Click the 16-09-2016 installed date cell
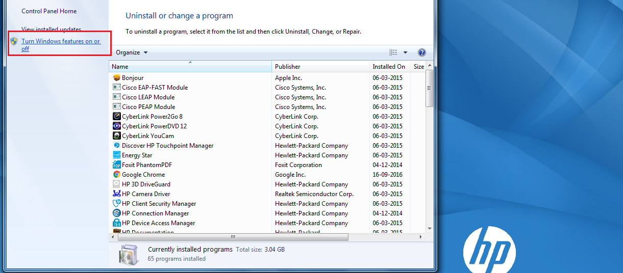Viewport: 623px width, 273px height. coord(387,175)
